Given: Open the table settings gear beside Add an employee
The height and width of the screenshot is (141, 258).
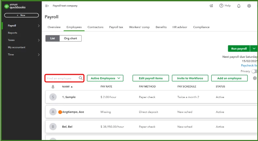Looking at the screenshot, I should pos(255,78).
